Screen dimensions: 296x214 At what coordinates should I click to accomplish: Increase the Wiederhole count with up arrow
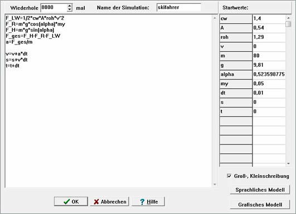[x=70, y=6]
